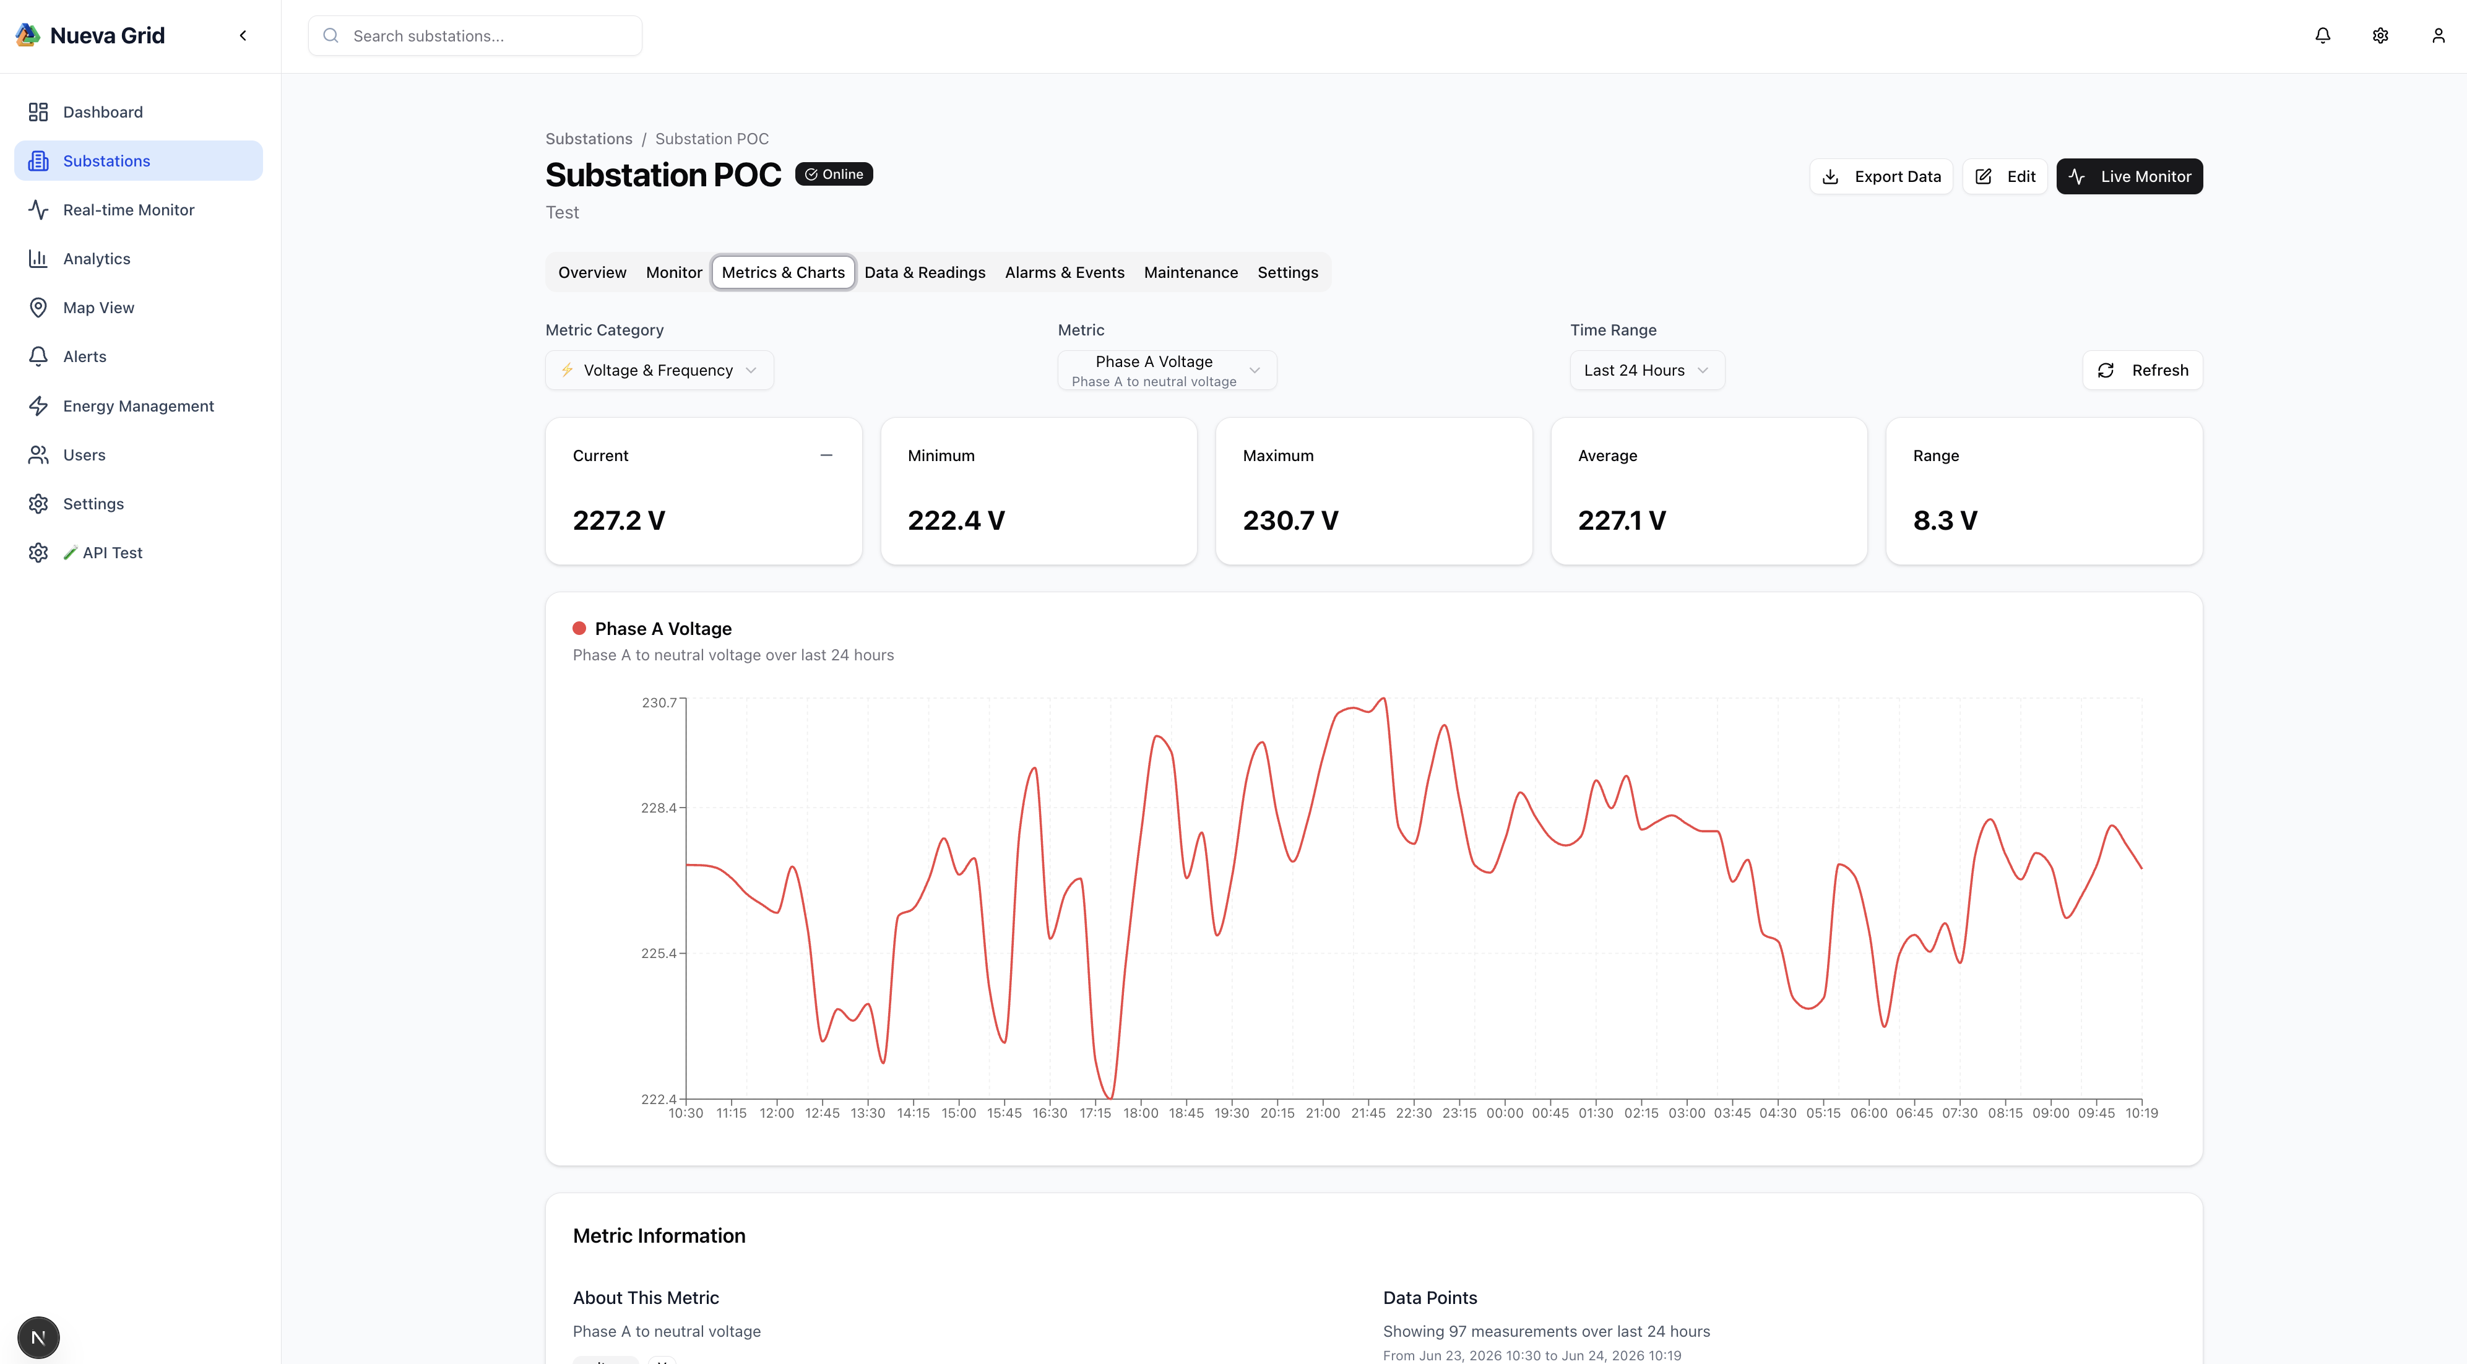Collapse the sidebar with the chevron arrow
This screenshot has width=2467, height=1364.
click(243, 35)
